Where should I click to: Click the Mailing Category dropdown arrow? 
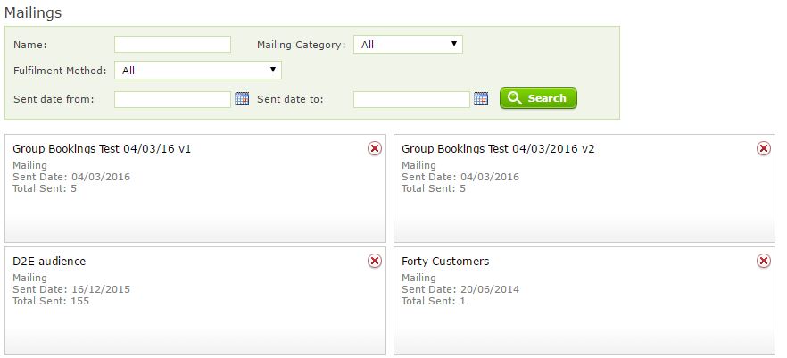[x=453, y=44]
